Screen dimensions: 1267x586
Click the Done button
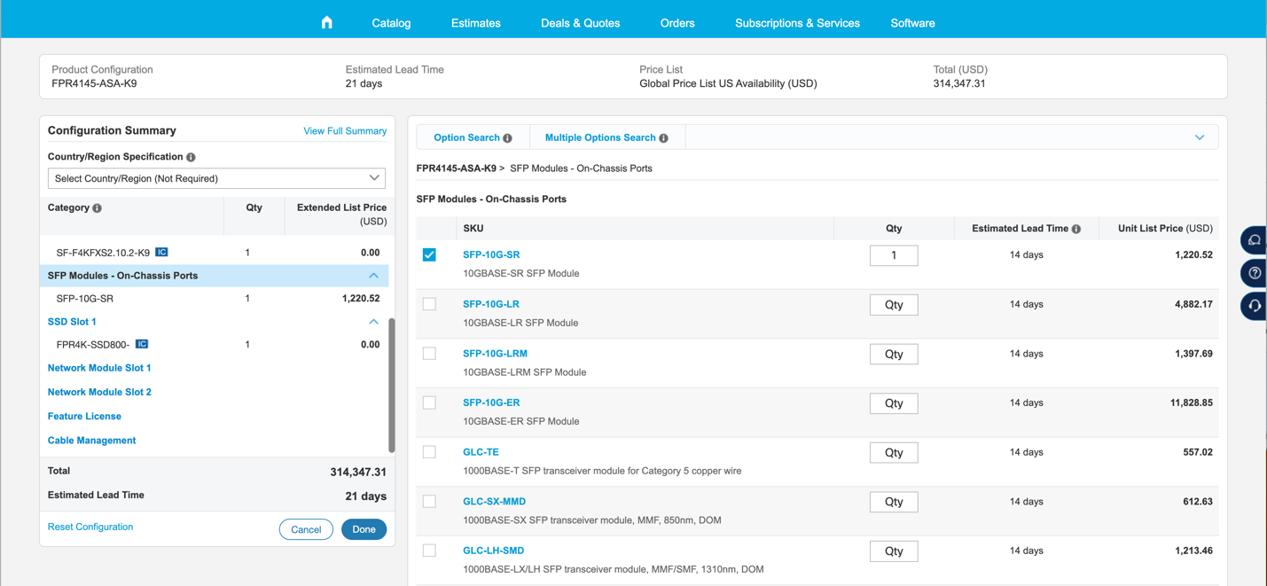coord(364,529)
